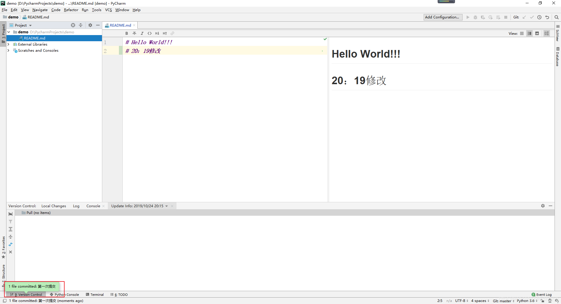Click the X close icon in update panel sidebar

click(11, 252)
